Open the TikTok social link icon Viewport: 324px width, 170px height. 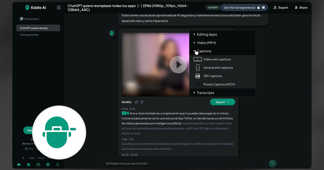click(28, 164)
